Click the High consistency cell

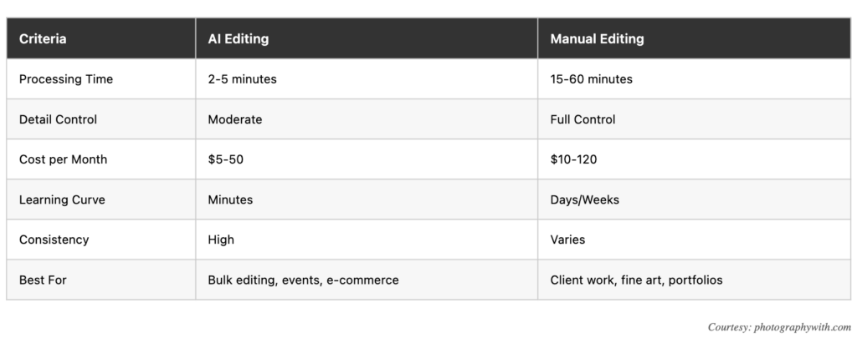pyautogui.click(x=221, y=240)
